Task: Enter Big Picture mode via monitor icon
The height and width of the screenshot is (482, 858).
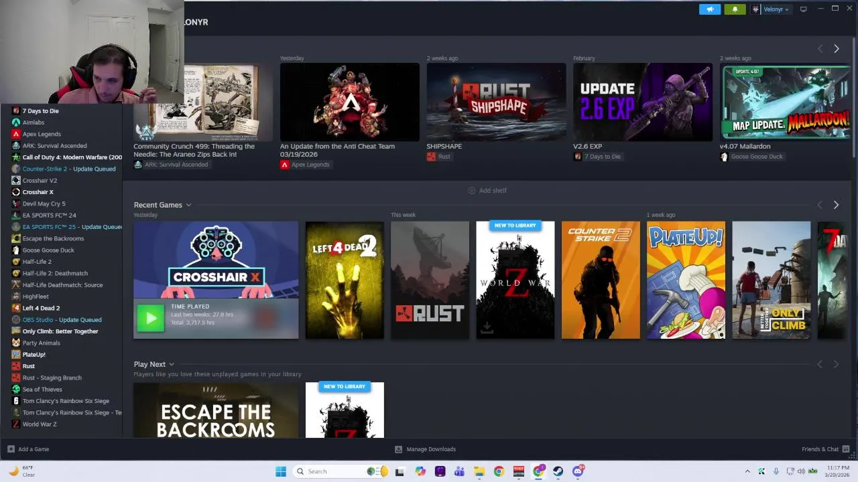Action: (x=803, y=9)
